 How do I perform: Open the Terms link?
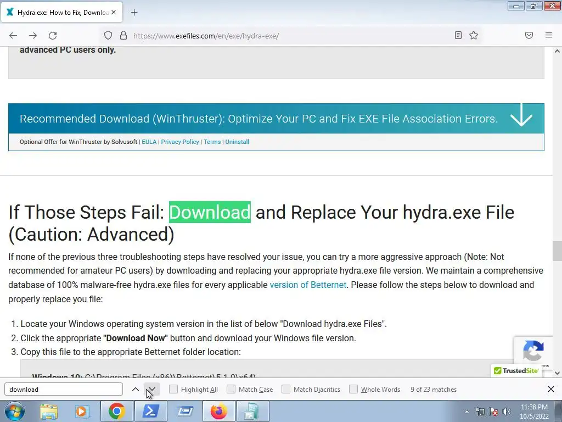click(x=212, y=142)
